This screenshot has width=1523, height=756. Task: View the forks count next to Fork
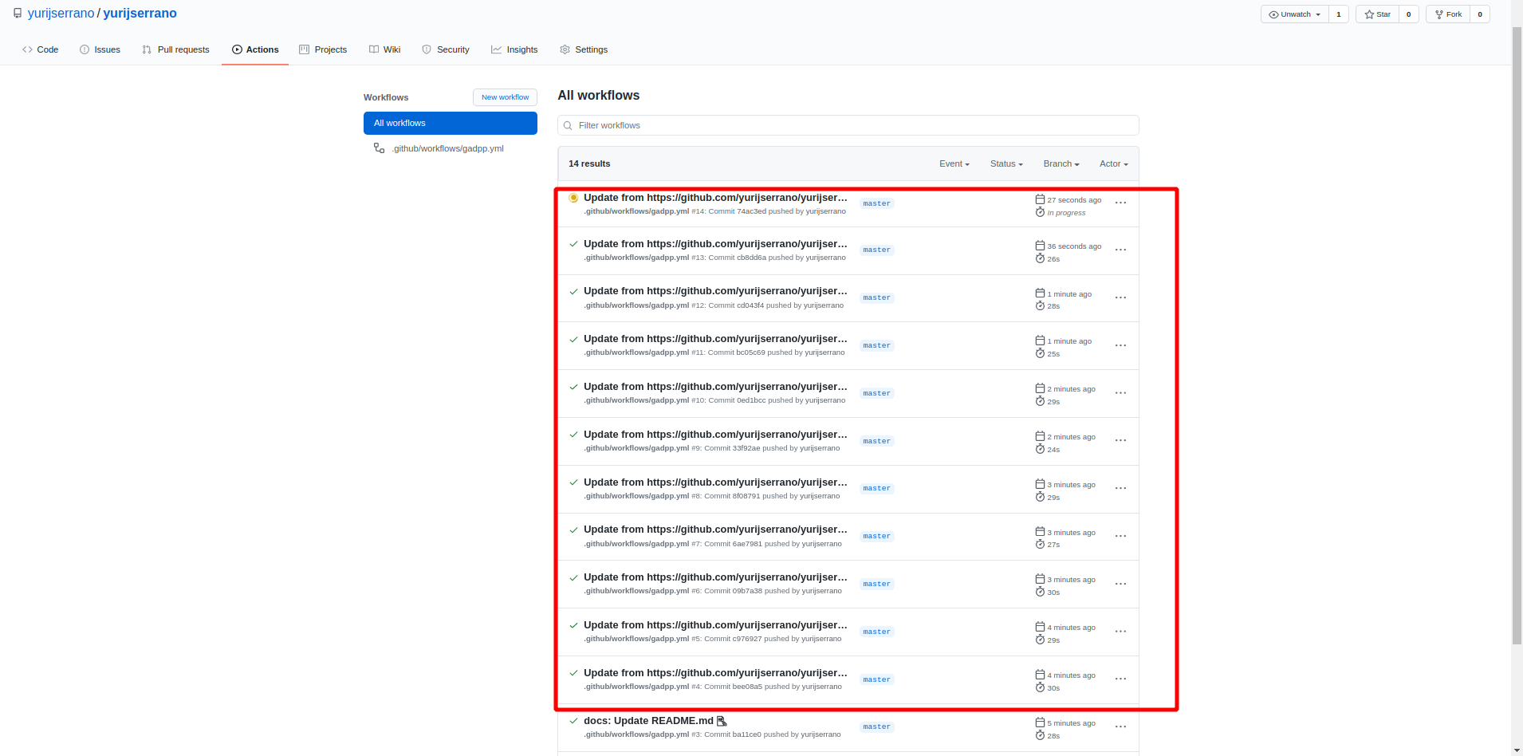point(1480,14)
